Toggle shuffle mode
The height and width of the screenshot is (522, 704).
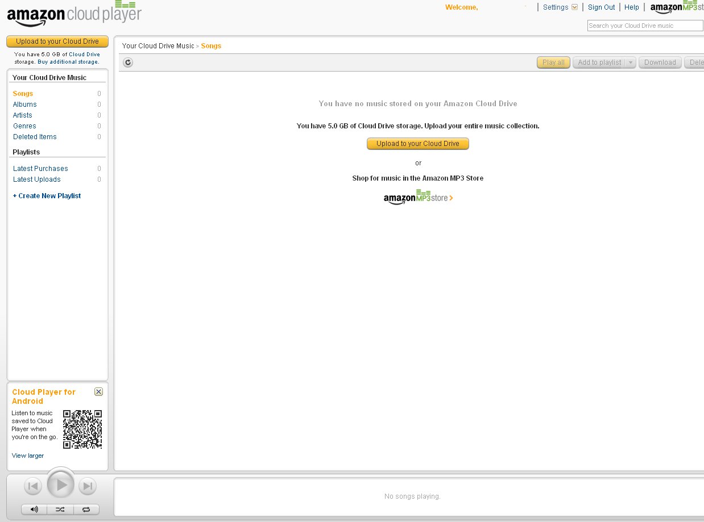click(60, 510)
